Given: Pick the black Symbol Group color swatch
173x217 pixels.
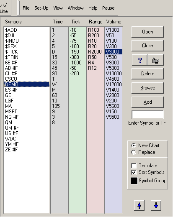Looking at the screenshot, I should [134, 181].
